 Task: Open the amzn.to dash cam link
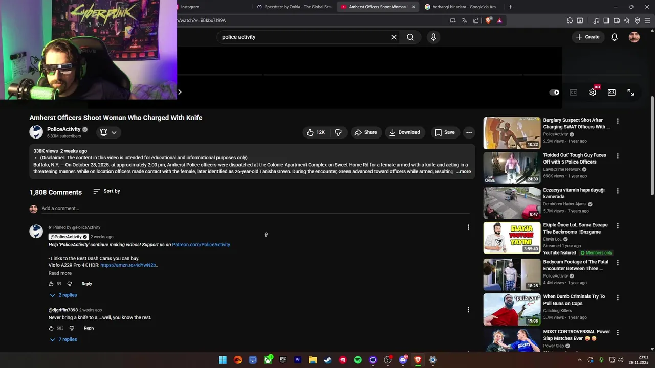tap(129, 265)
